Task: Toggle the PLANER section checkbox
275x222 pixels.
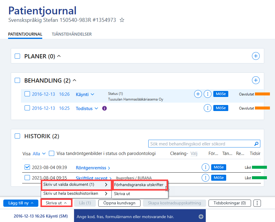Action: pos(17,56)
